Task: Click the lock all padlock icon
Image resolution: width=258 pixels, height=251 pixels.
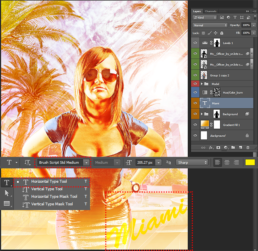Action: (x=222, y=33)
